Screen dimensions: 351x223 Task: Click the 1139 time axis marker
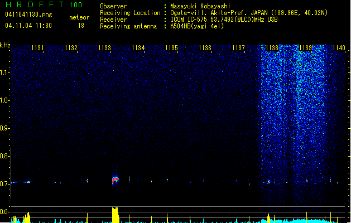coord(306,48)
